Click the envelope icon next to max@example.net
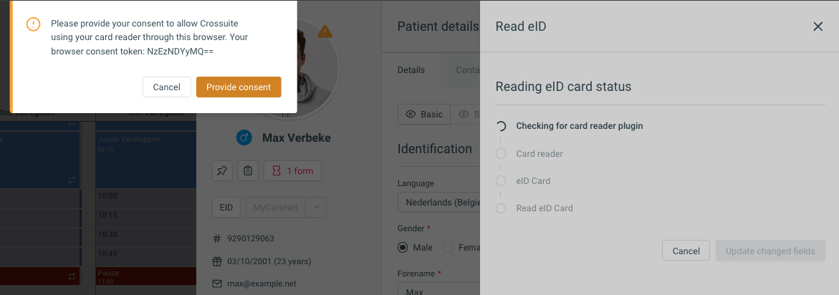Image resolution: width=839 pixels, height=295 pixels. (x=216, y=284)
